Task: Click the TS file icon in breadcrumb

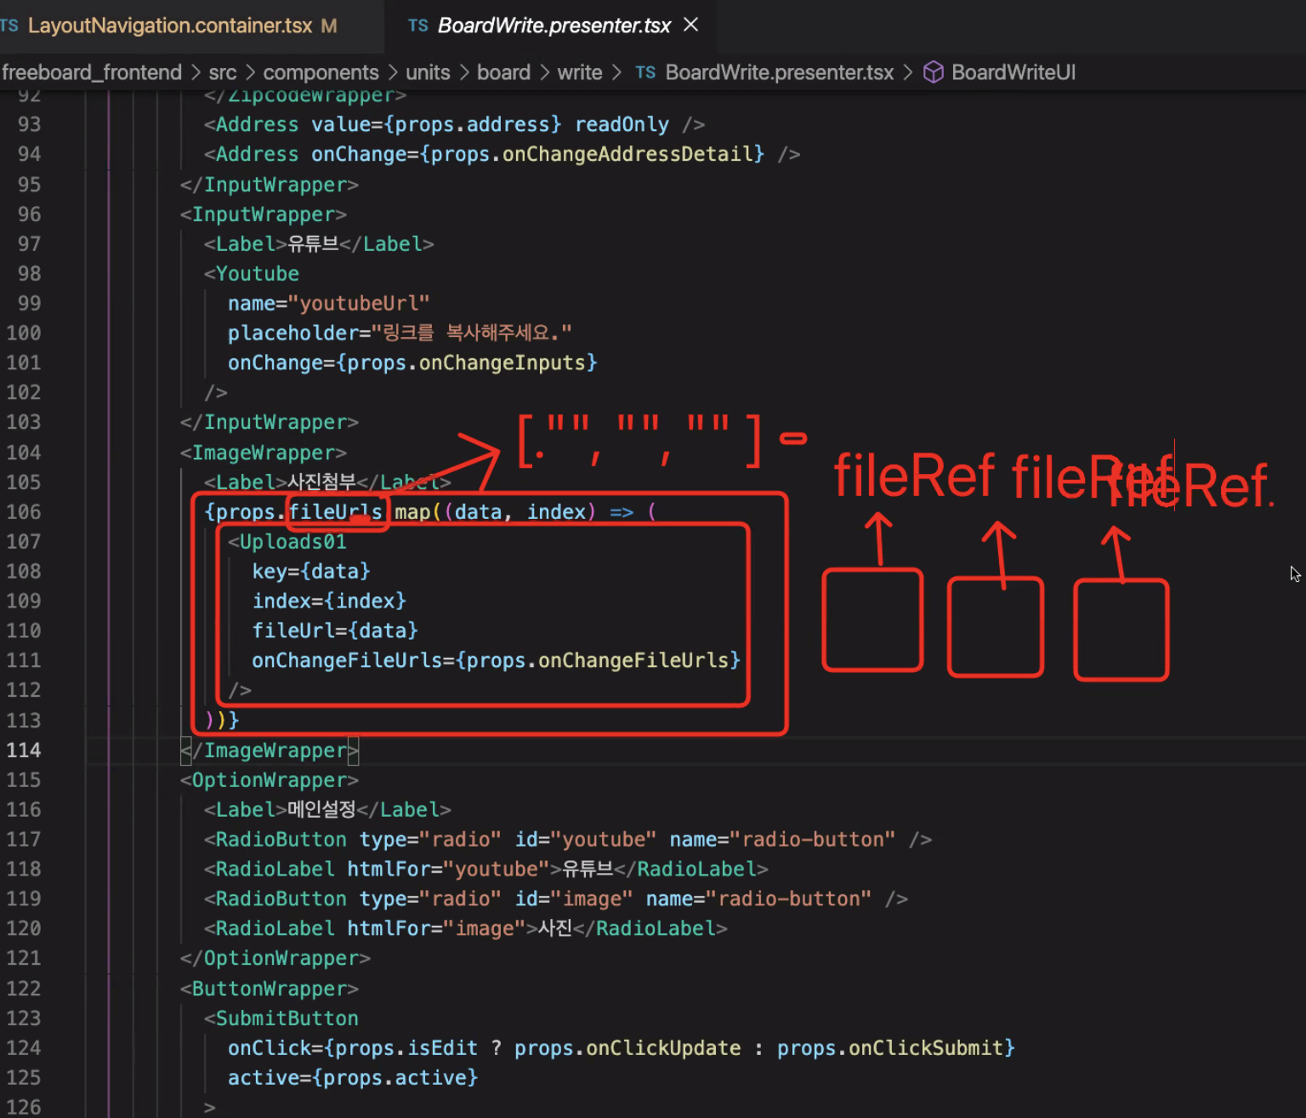Action: coord(645,72)
